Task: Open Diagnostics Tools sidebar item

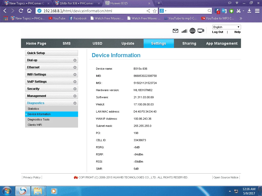Action: (x=51, y=119)
